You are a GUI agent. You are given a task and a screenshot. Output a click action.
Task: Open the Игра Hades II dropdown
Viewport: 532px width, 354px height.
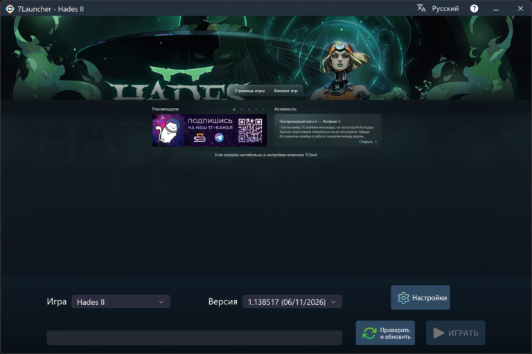121,301
